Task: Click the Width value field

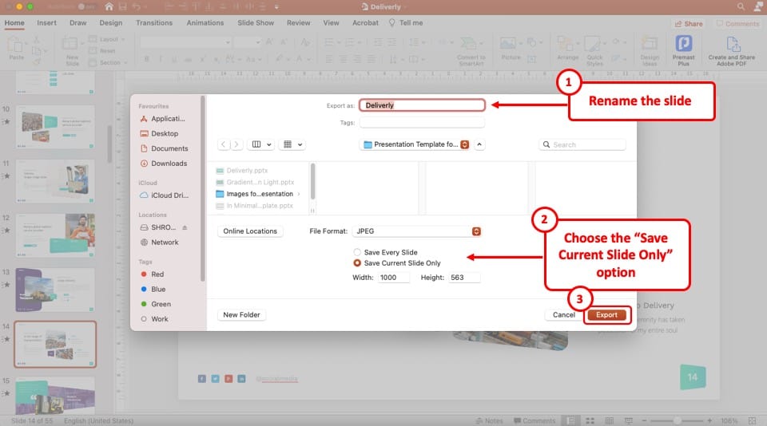Action: 393,278
